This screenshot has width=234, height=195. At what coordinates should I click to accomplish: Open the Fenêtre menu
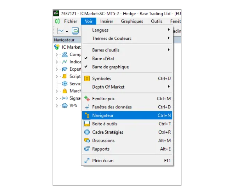(x=175, y=21)
